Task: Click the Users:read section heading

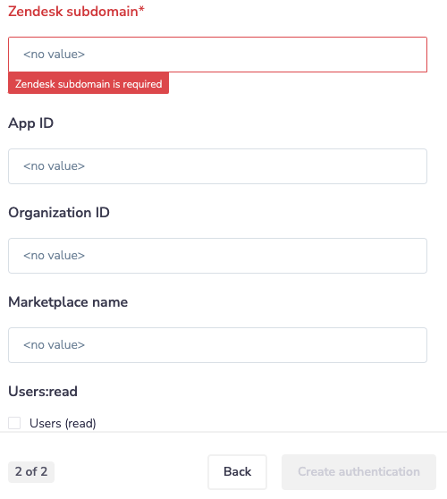Action: point(43,392)
